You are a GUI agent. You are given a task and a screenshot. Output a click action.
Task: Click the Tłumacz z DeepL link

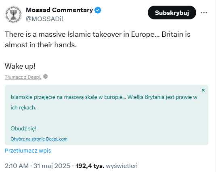(x=23, y=77)
